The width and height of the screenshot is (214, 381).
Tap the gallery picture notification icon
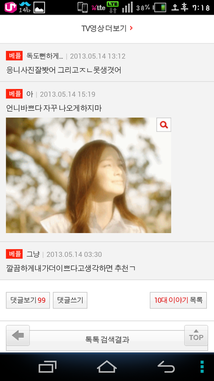click(x=39, y=8)
